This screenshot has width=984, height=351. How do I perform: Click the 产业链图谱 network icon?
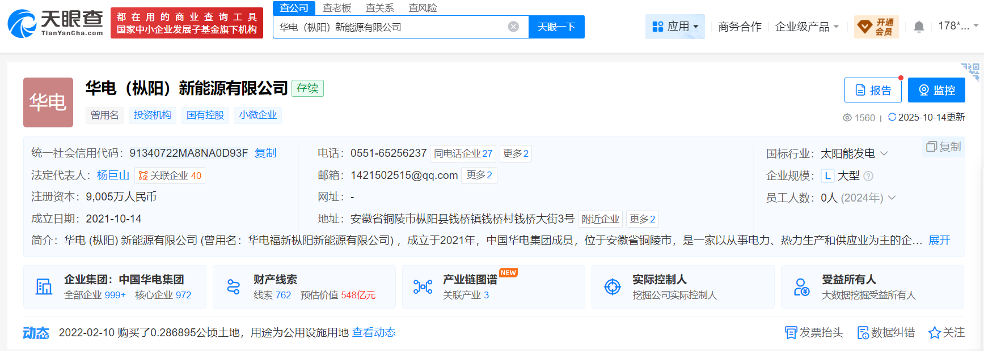tap(423, 287)
